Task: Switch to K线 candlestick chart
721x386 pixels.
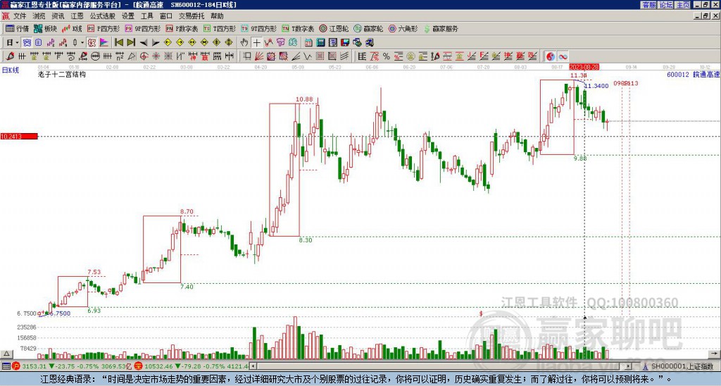Action: [x=72, y=28]
